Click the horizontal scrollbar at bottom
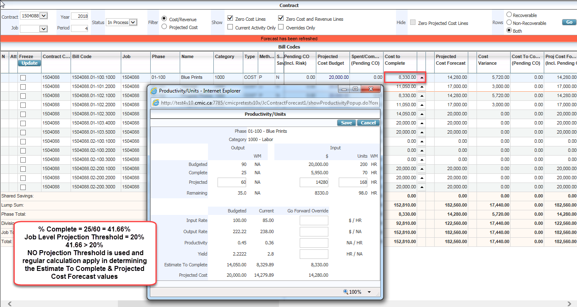The image size is (577, 307). (288, 304)
